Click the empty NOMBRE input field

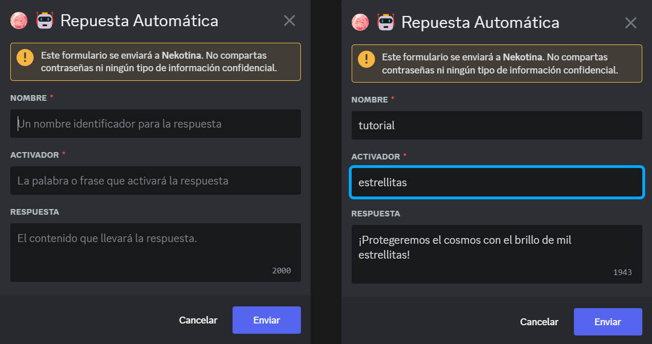(x=156, y=124)
